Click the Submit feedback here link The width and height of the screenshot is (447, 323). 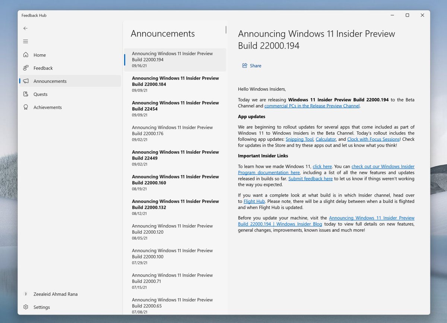310,179
